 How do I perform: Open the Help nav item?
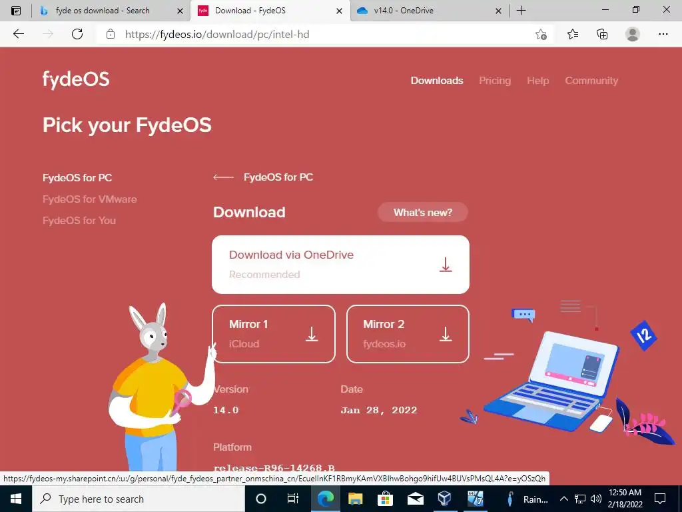537,81
